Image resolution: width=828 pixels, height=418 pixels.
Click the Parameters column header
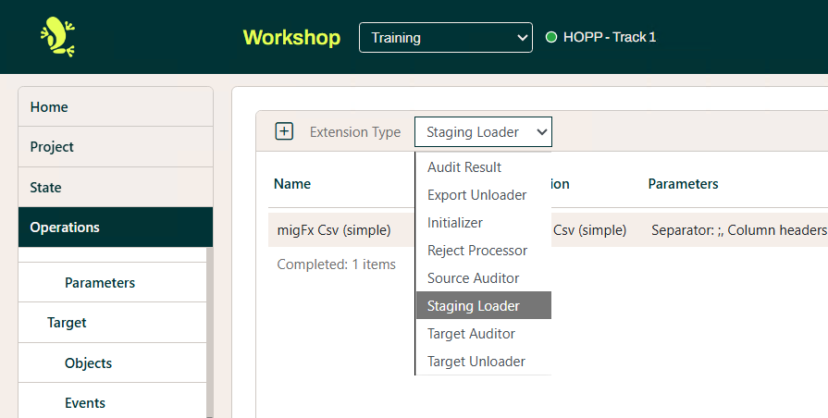click(684, 184)
